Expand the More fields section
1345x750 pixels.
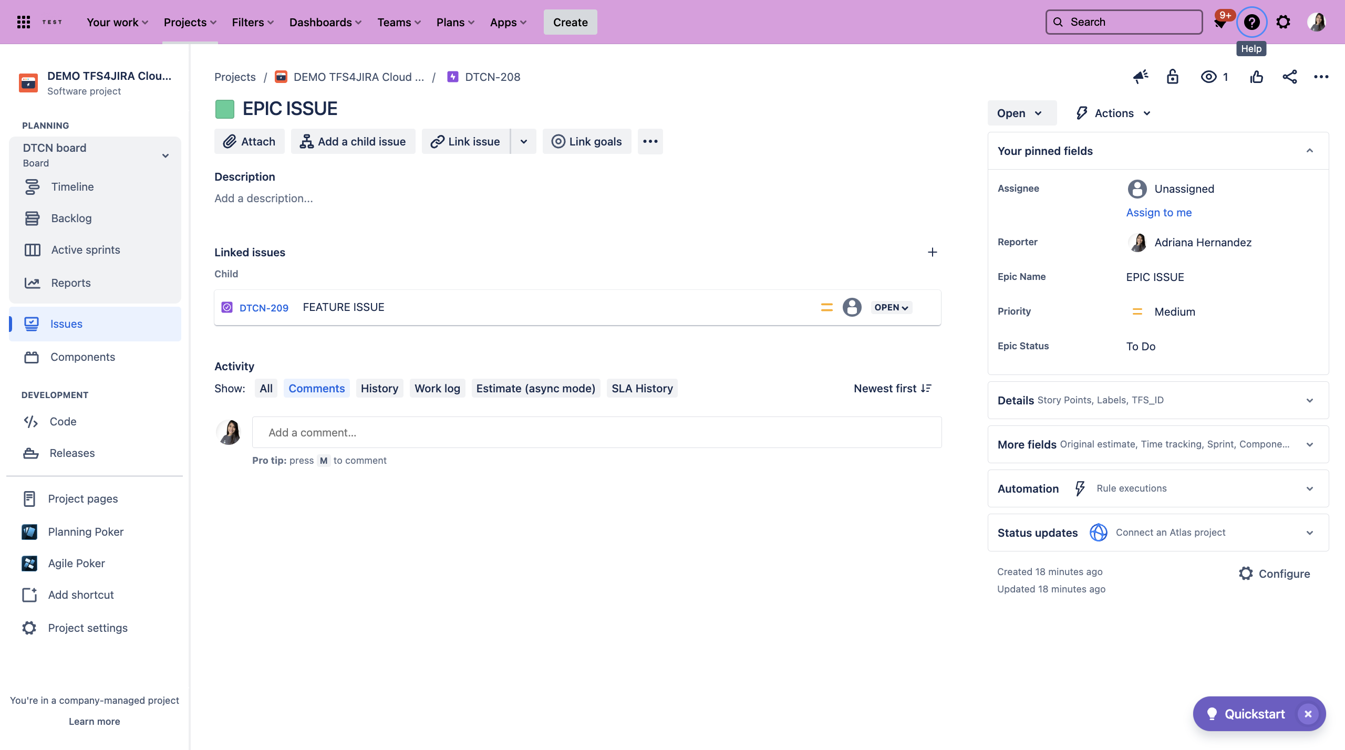1308,444
